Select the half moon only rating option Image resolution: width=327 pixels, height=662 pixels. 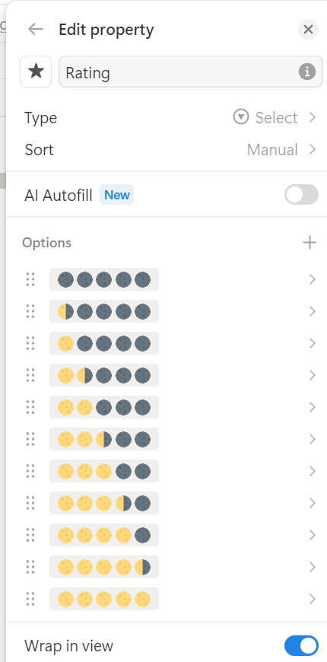[x=103, y=311]
